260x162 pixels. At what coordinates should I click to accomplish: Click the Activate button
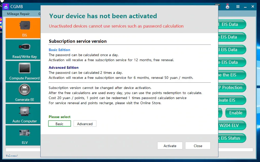[170, 146]
